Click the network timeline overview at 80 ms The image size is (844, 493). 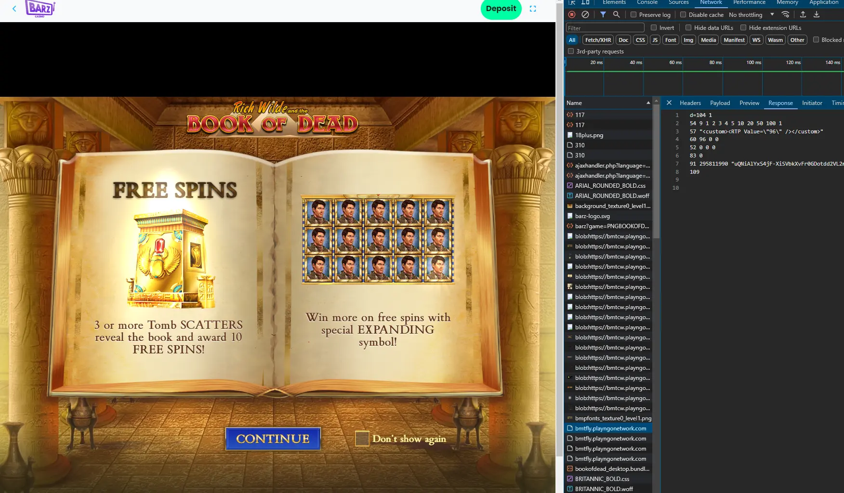pyautogui.click(x=715, y=63)
